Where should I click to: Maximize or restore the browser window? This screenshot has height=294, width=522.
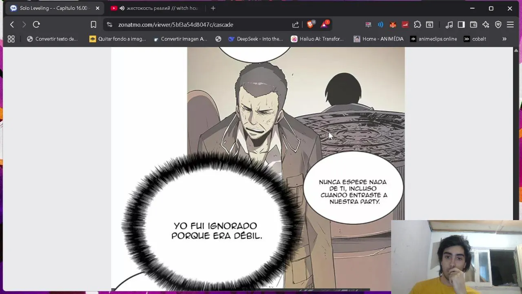(491, 8)
